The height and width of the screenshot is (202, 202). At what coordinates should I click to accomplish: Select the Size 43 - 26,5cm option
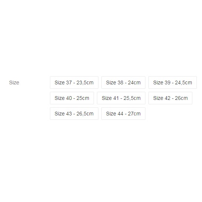tap(74, 114)
